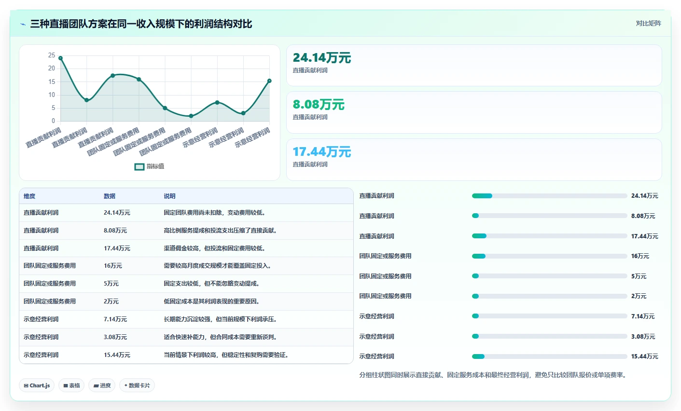
Task: Click the 数据 column header
Action: (110, 196)
